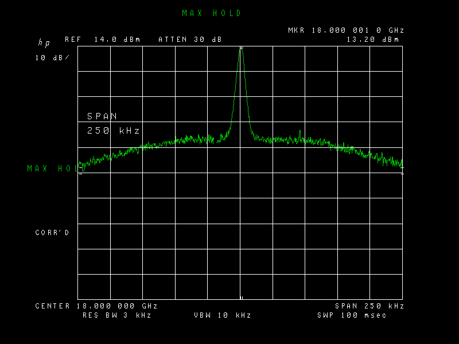Image resolution: width=459 pixels, height=344 pixels.
Task: Select the MKR 18.000 001 0 GHz readout
Action: [x=346, y=30]
